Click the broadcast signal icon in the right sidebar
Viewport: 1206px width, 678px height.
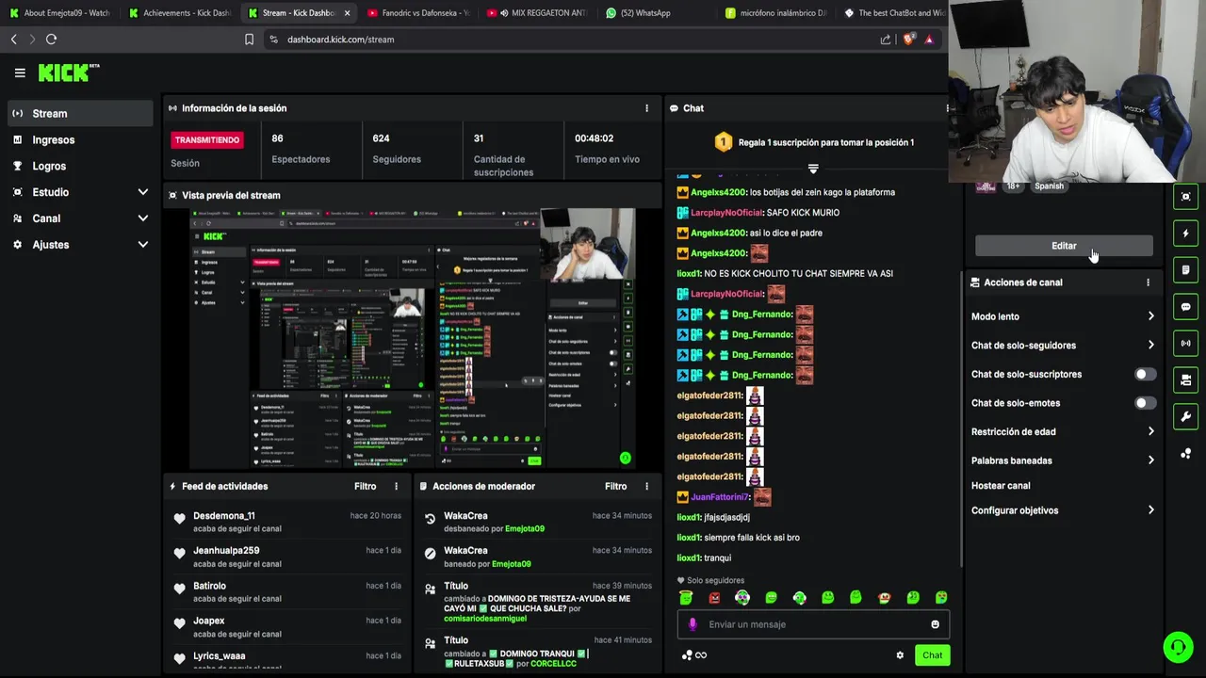[1185, 344]
